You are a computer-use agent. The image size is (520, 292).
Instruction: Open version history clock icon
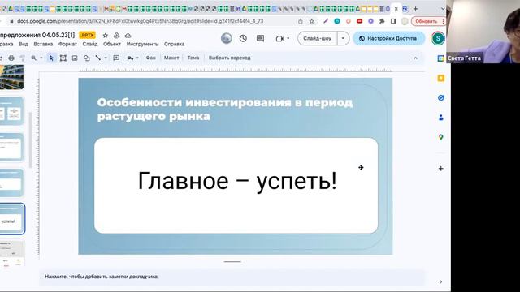point(243,38)
